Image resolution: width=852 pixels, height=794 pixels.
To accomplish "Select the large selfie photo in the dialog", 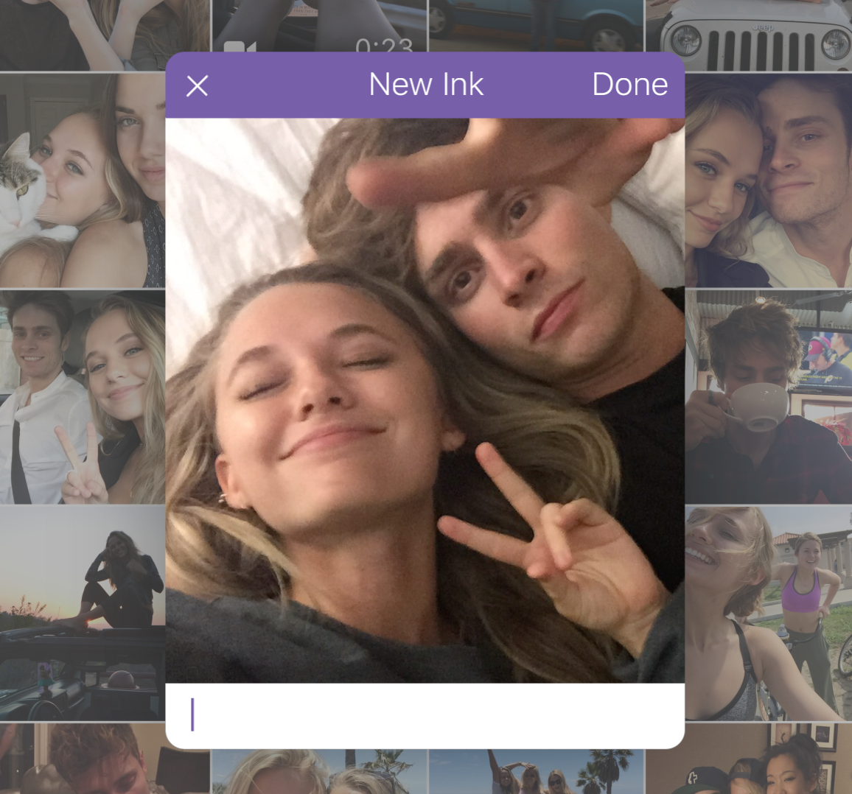I will 425,400.
